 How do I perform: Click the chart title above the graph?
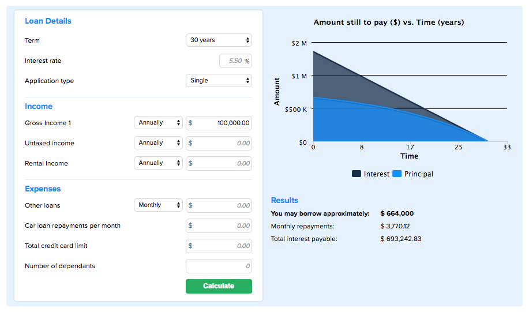click(388, 22)
